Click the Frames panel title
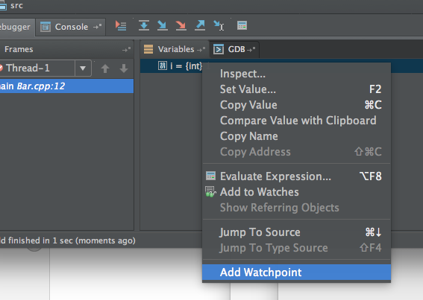The height and width of the screenshot is (300, 423). click(x=19, y=49)
